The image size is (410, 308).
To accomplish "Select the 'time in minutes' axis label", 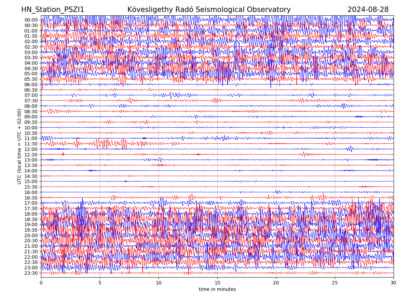I will [217, 290].
